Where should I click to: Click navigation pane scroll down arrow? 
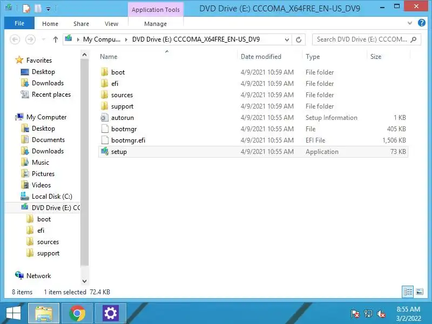(x=85, y=281)
